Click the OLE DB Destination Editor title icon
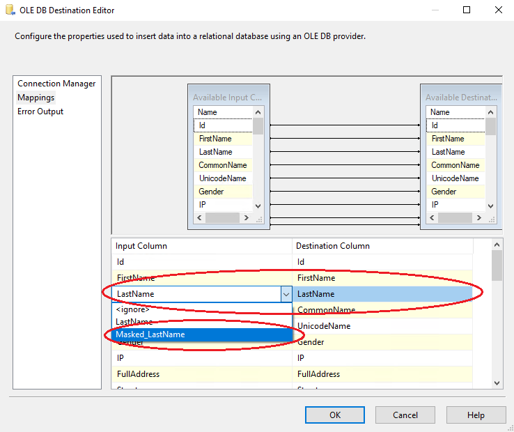This screenshot has width=514, height=432. (x=10, y=10)
